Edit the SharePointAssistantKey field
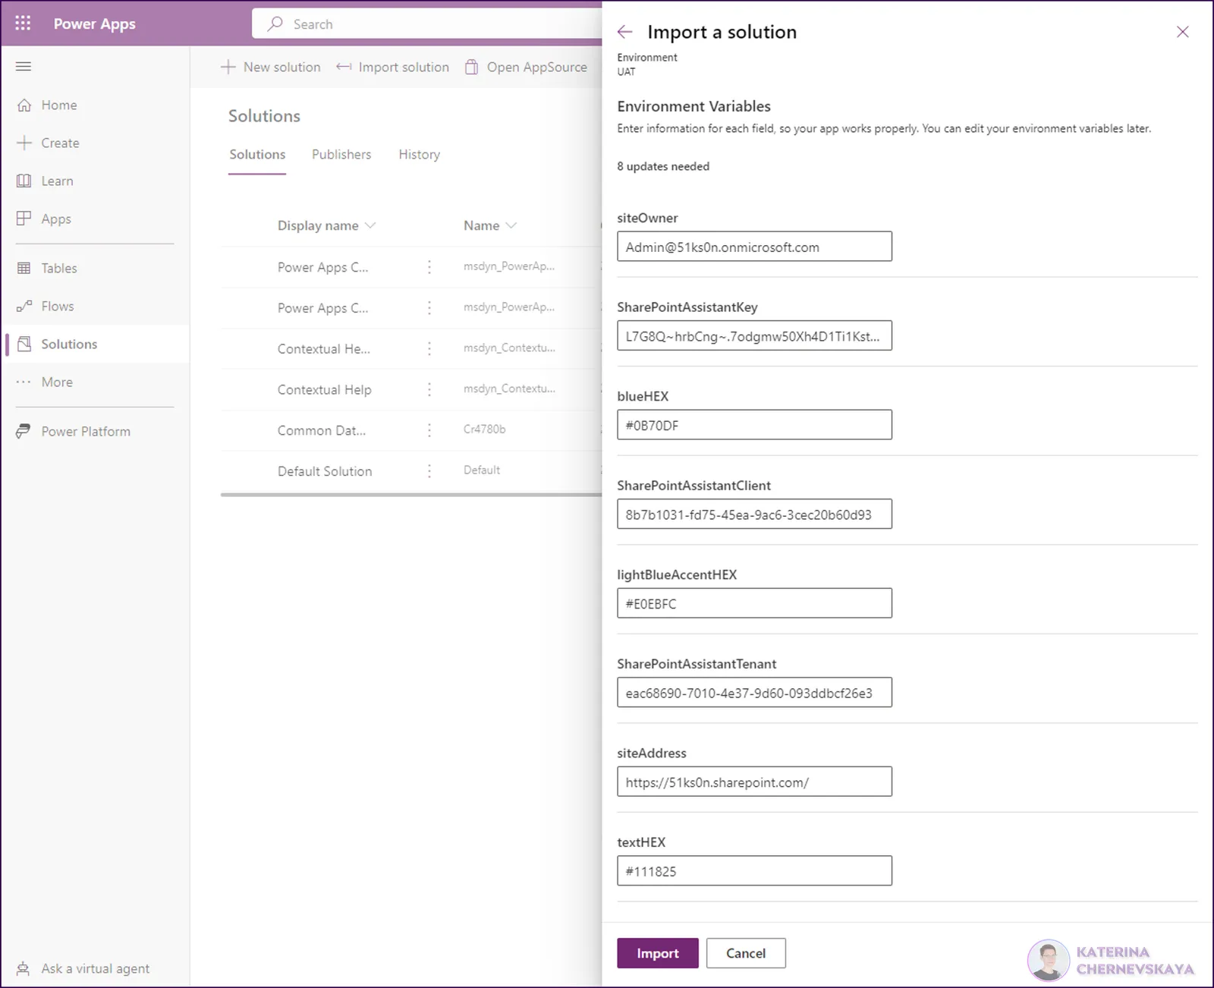The image size is (1214, 988). 754,335
